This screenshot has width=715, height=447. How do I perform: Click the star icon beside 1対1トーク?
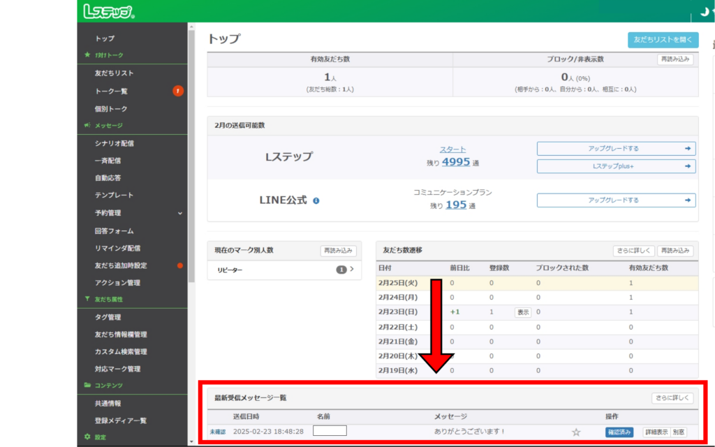(87, 55)
